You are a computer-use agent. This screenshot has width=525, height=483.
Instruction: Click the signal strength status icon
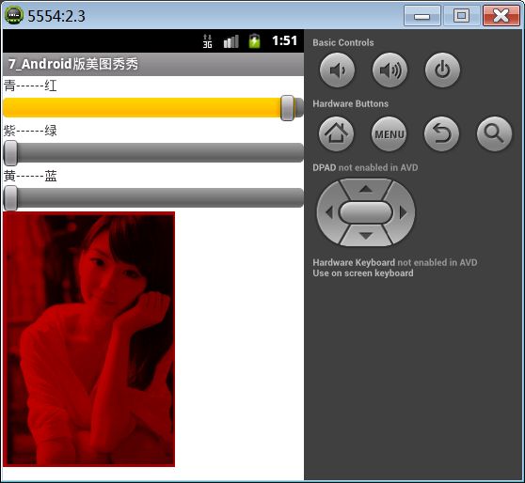(231, 41)
